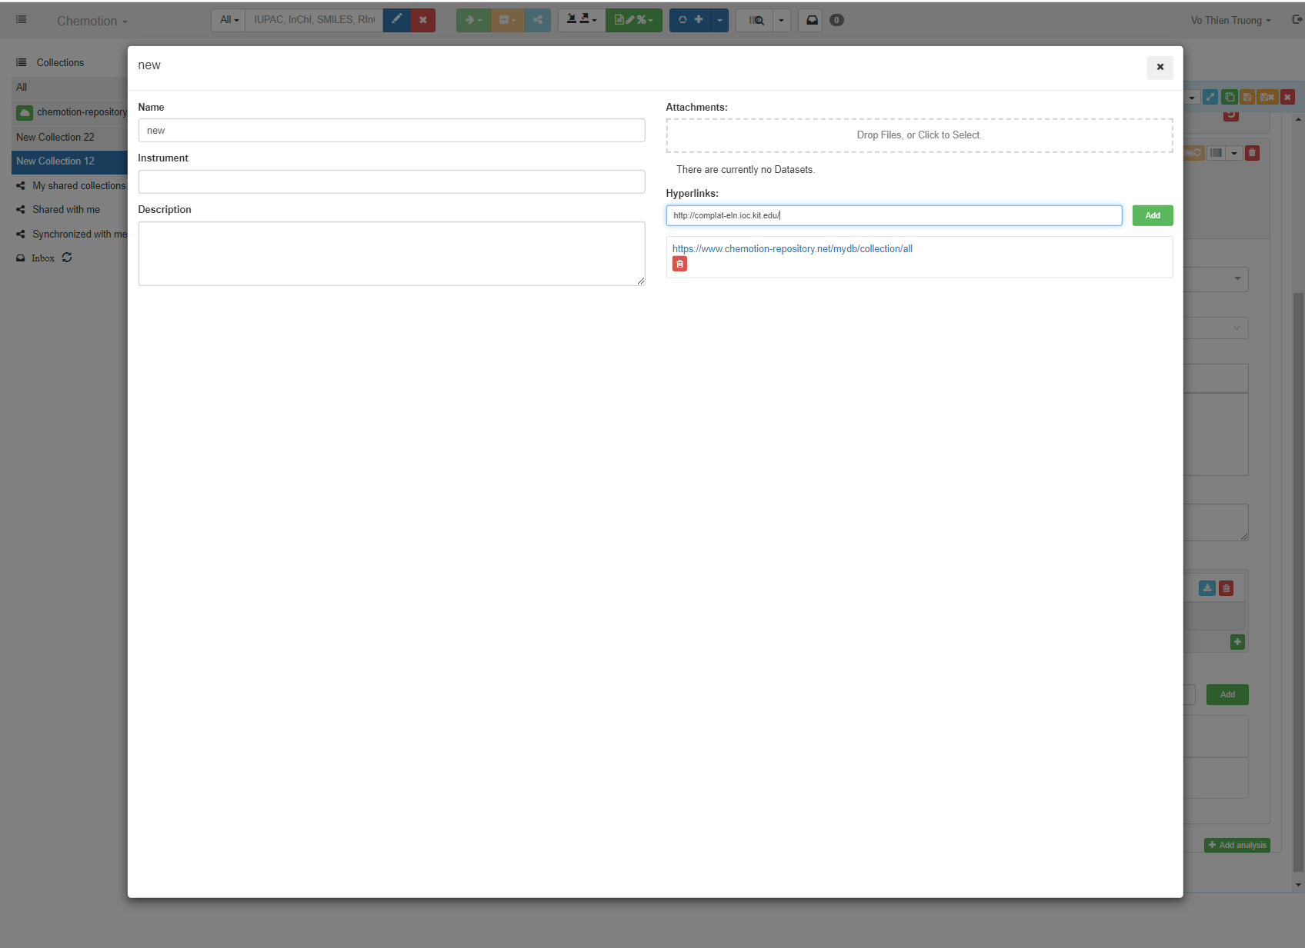Select the share element icon in toolbar
Viewport: 1305px width, 948px height.
[x=538, y=20]
